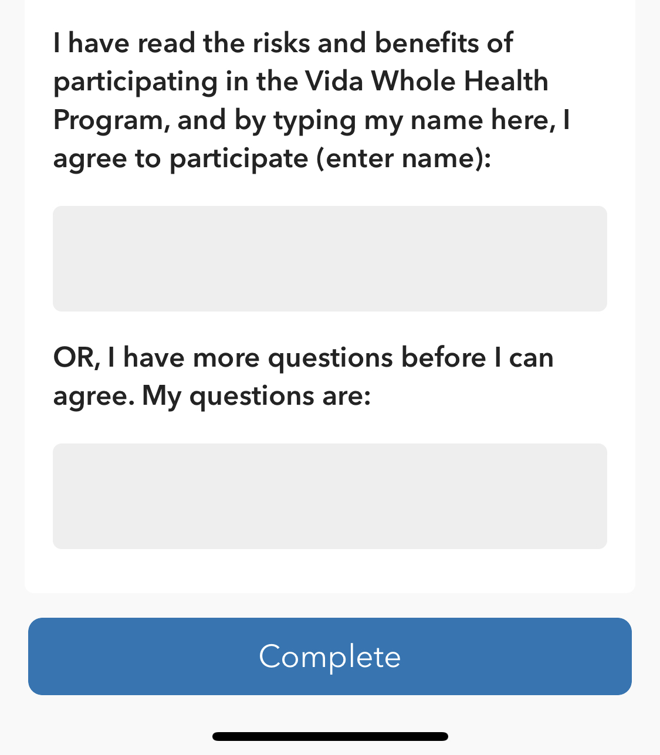Tap the left edge of the Complete button
The height and width of the screenshot is (755, 660).
coord(47,656)
